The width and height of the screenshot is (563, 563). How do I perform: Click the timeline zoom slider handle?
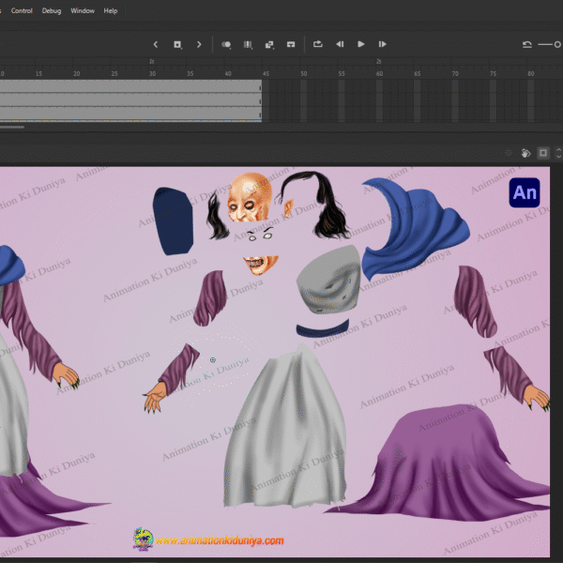pyautogui.click(x=557, y=44)
